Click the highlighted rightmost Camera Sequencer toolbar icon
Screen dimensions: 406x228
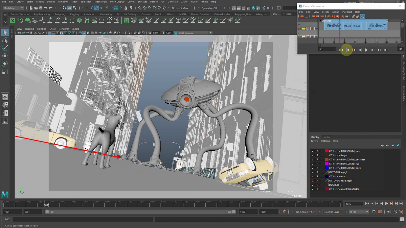tap(362, 16)
